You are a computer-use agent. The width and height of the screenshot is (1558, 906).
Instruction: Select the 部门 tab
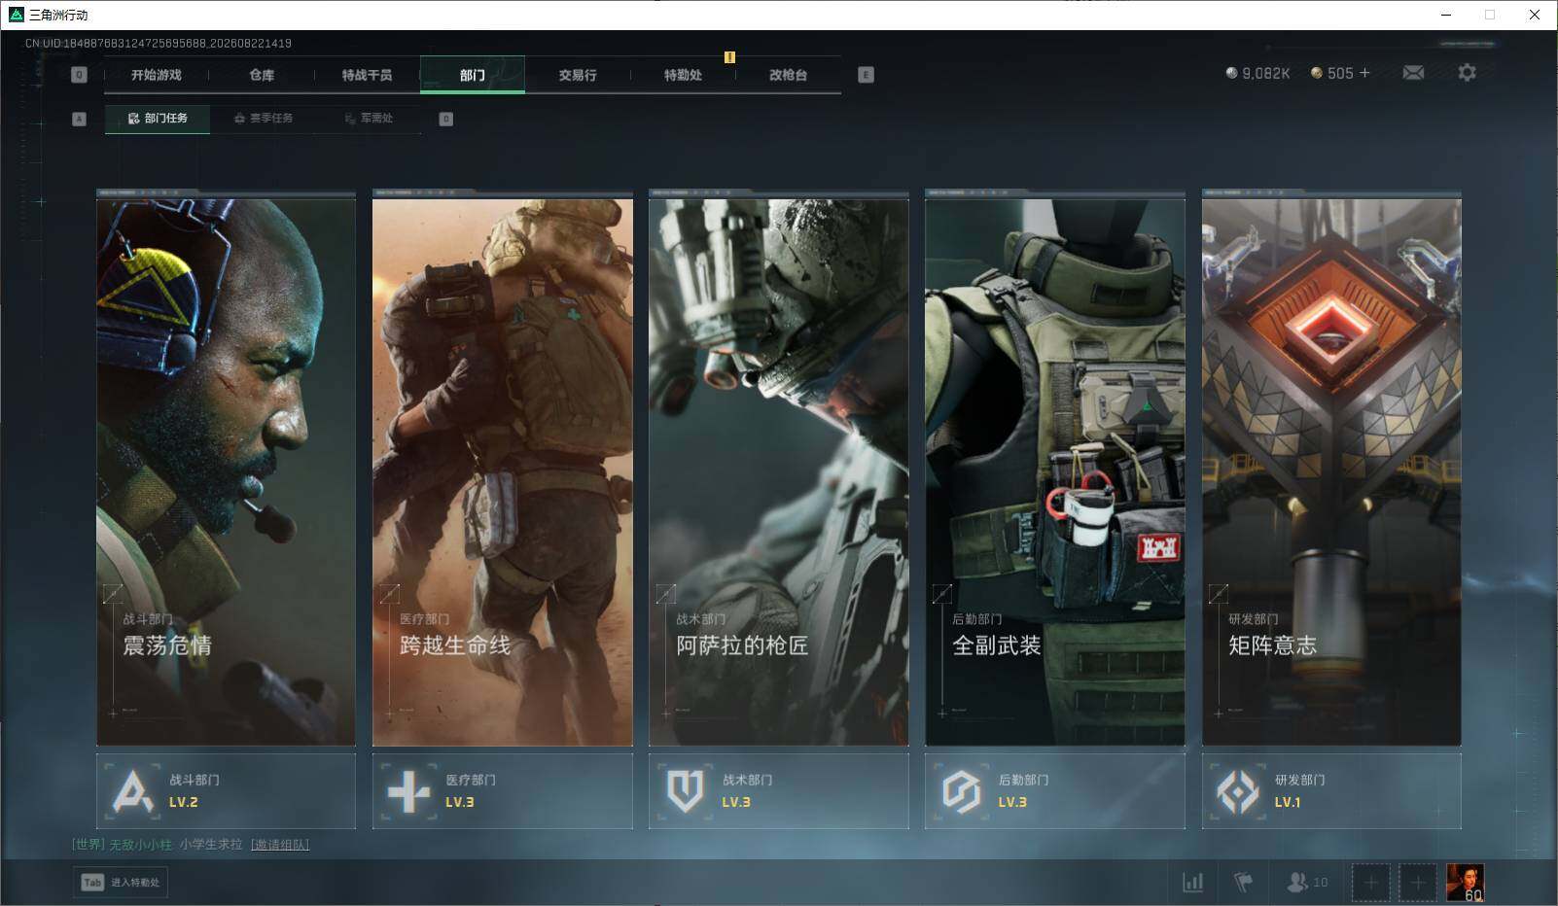point(473,75)
